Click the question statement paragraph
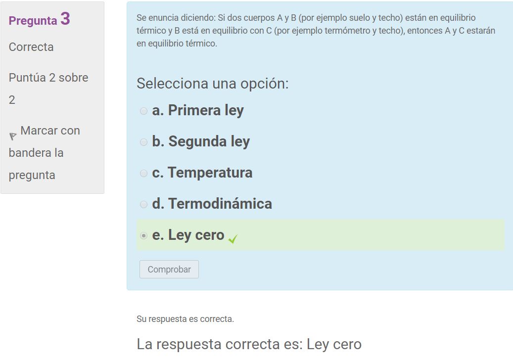513x363 pixels. coord(316,30)
